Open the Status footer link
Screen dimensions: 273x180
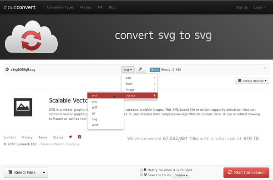[58, 137]
